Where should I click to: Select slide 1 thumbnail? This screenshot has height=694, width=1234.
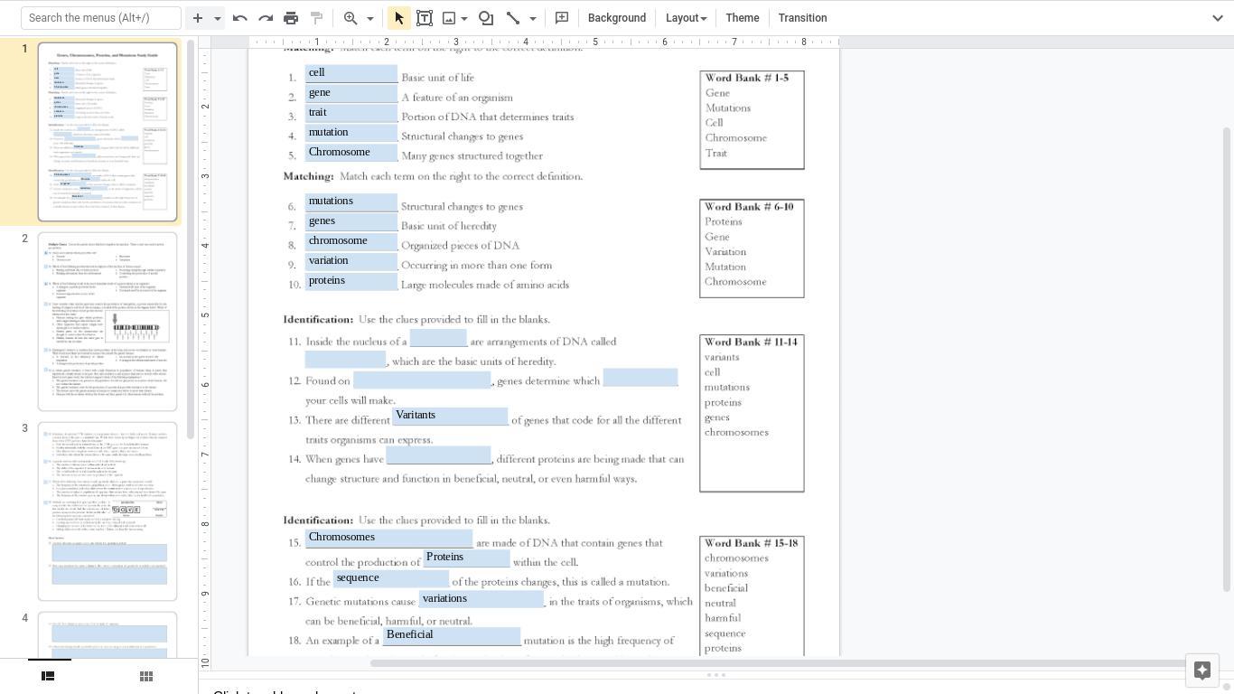tap(108, 132)
